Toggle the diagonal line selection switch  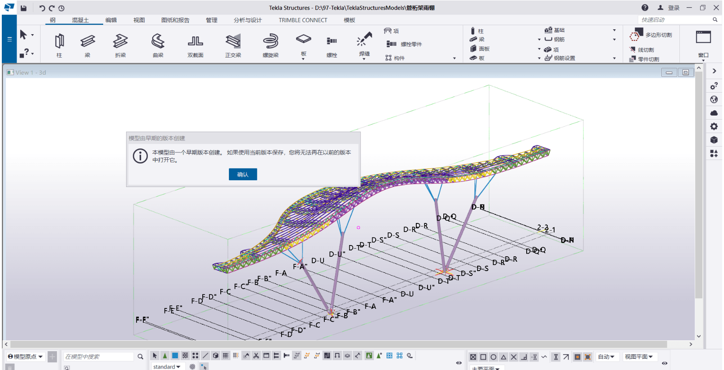pos(205,356)
